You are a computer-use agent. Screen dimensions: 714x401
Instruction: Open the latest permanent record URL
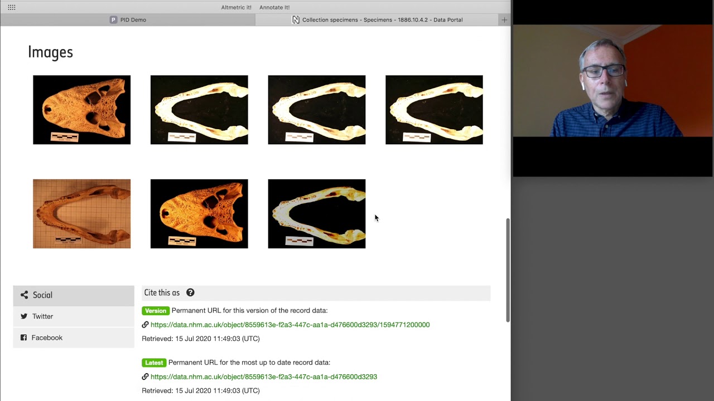pyautogui.click(x=264, y=376)
